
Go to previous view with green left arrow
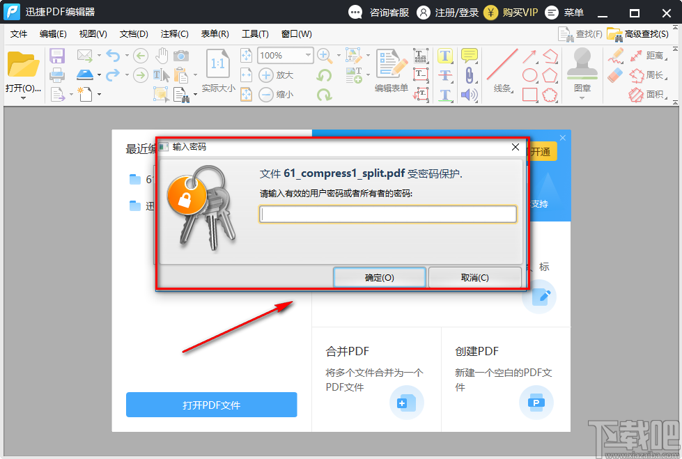tap(141, 56)
